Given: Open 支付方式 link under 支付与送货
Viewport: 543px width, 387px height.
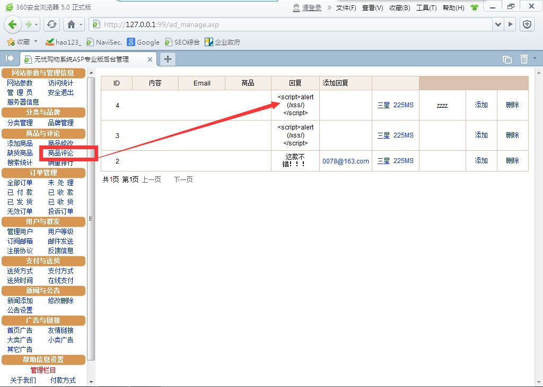Looking at the screenshot, I should tap(60, 271).
